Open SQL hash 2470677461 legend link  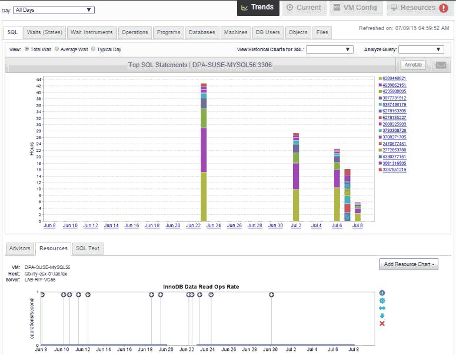394,144
